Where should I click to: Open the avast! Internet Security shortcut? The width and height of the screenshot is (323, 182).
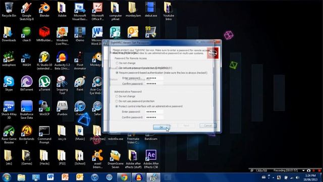[97, 159]
